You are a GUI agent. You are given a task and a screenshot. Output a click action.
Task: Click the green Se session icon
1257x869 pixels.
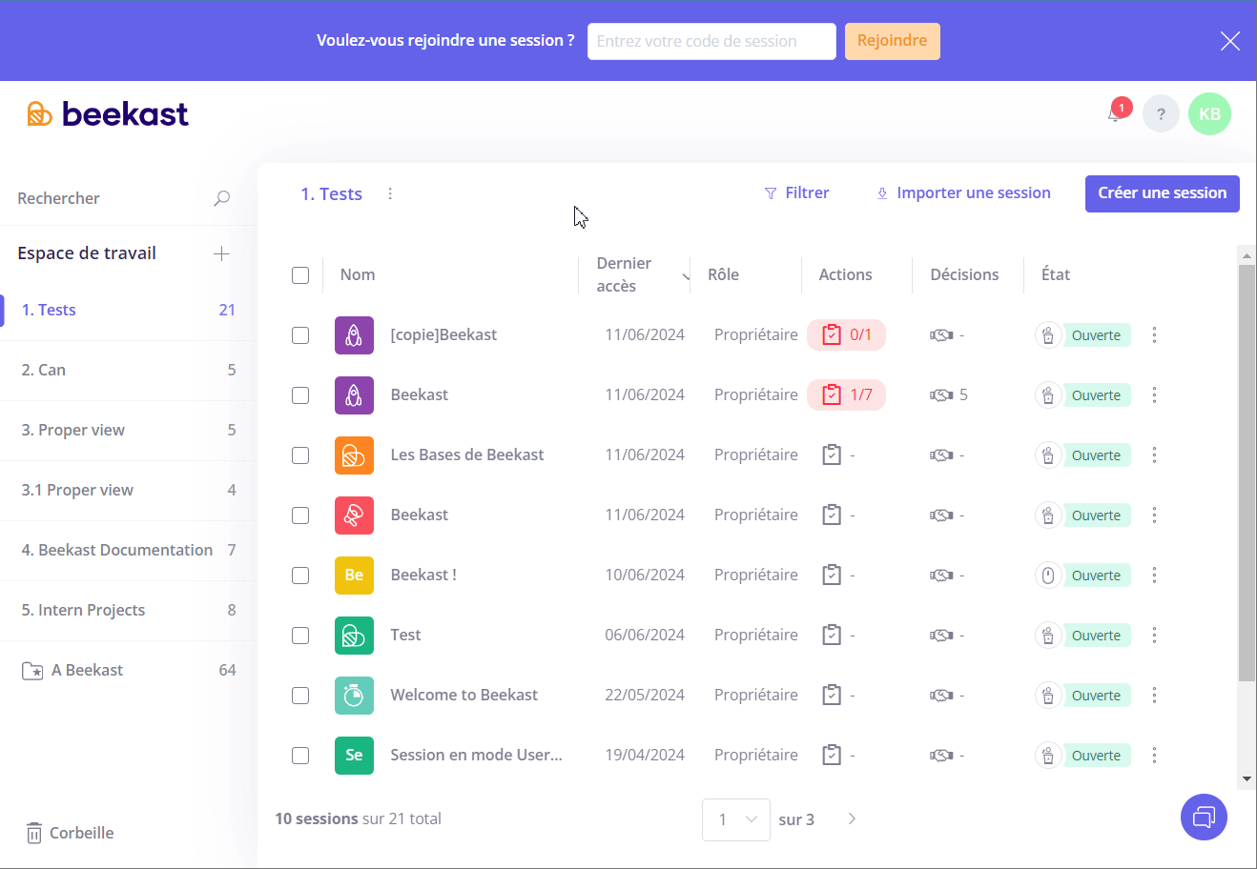coord(354,756)
